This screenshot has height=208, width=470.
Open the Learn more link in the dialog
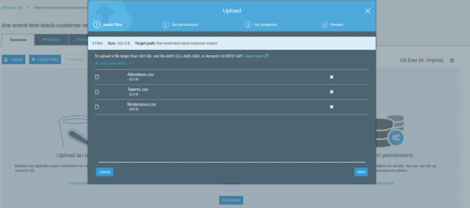point(253,56)
